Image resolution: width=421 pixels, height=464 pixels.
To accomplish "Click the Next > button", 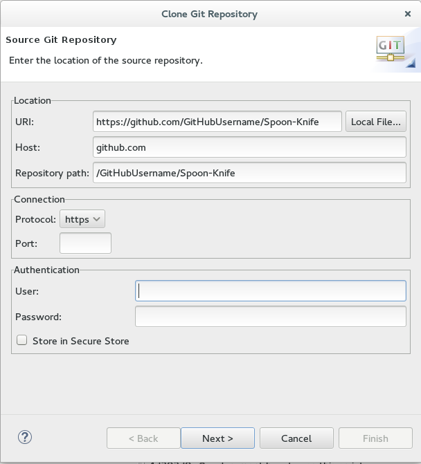I will pos(217,438).
